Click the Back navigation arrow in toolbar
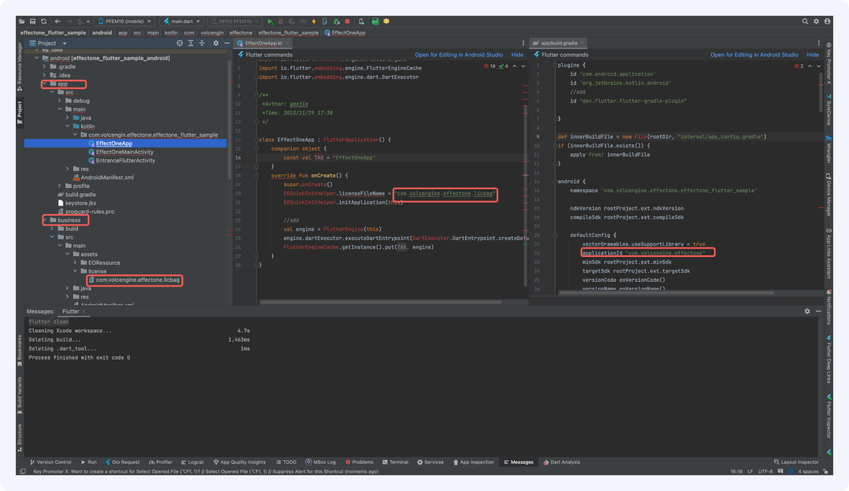 [57, 21]
